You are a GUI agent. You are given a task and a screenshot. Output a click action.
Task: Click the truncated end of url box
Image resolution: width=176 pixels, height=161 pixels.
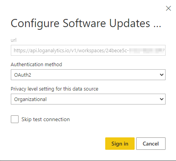point(164,50)
